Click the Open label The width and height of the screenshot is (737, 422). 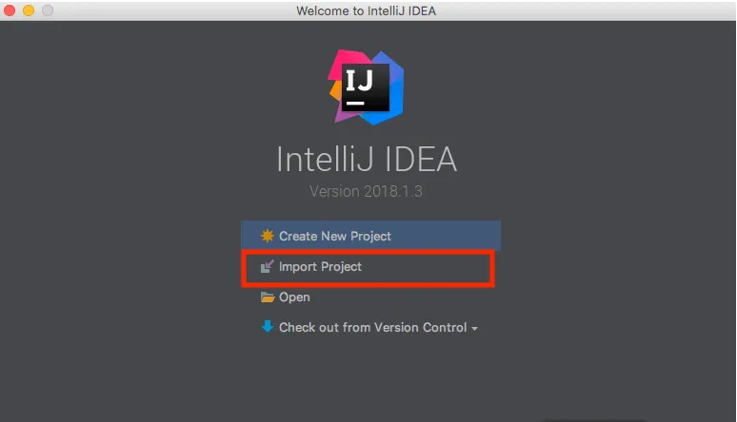(294, 297)
